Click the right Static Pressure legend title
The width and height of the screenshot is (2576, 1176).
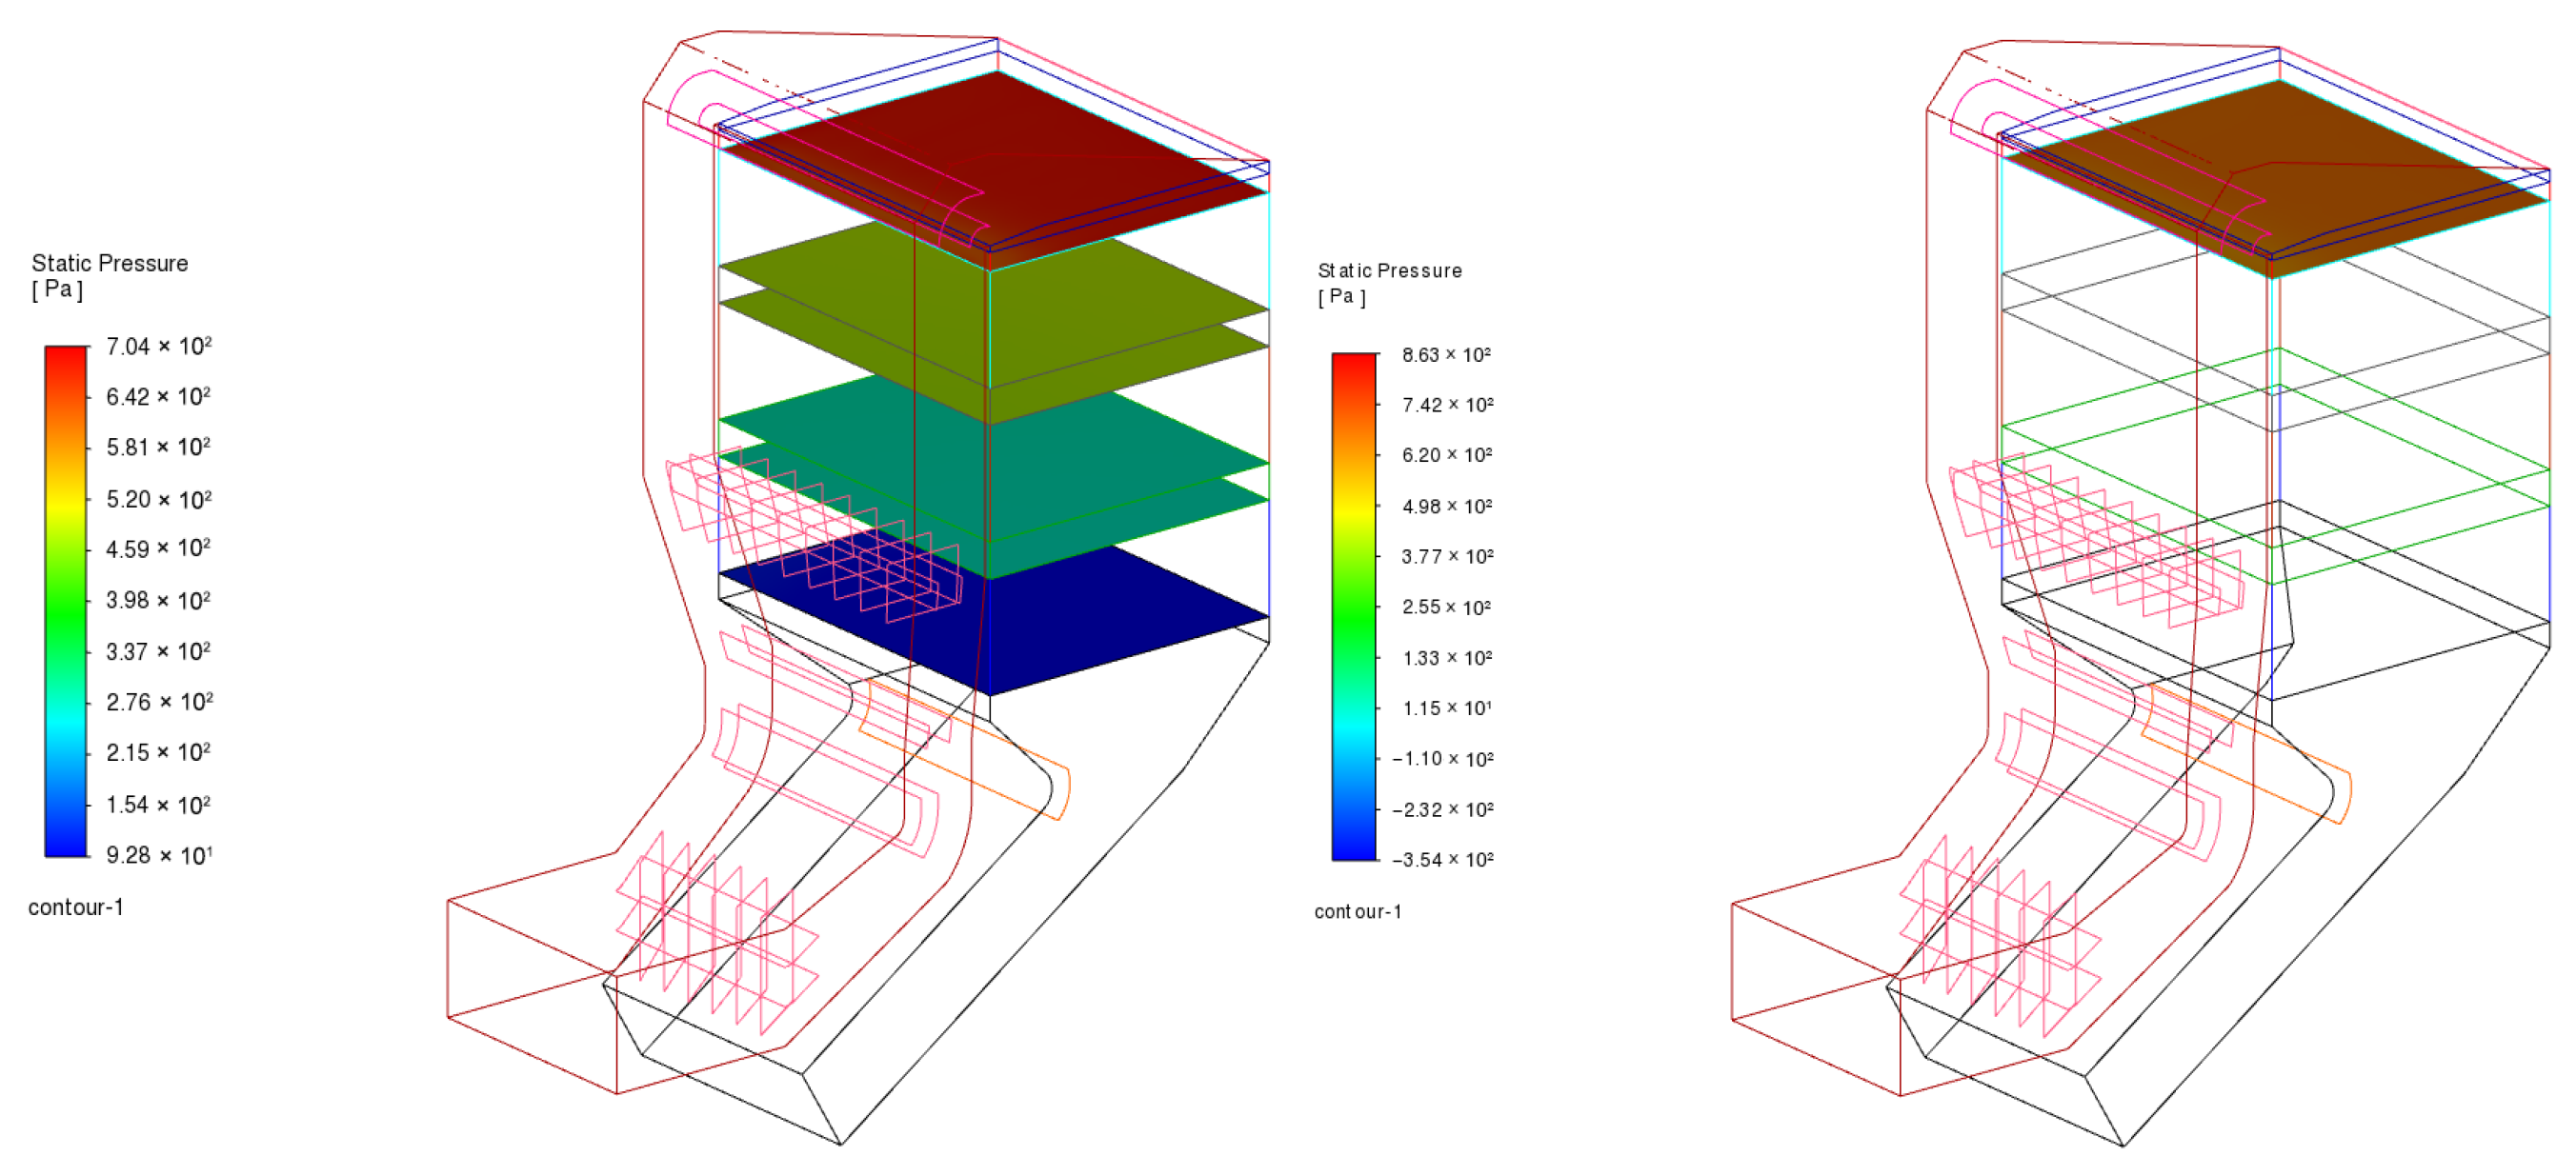pos(1389,270)
